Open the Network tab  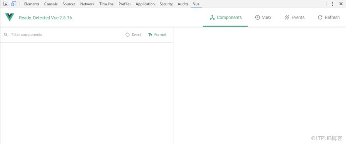click(87, 4)
